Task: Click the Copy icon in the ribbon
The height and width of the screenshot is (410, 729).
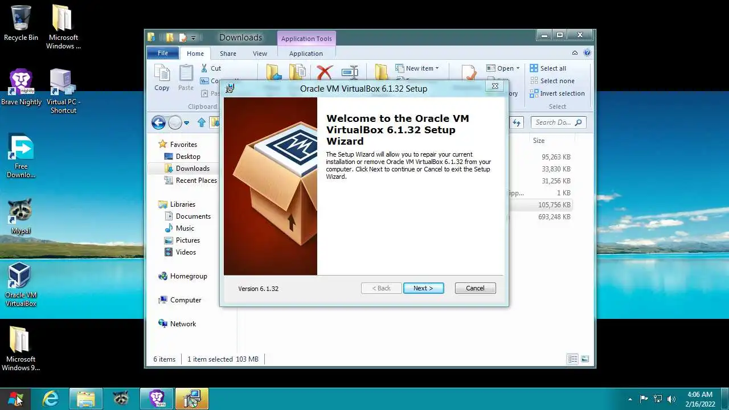Action: point(162,77)
